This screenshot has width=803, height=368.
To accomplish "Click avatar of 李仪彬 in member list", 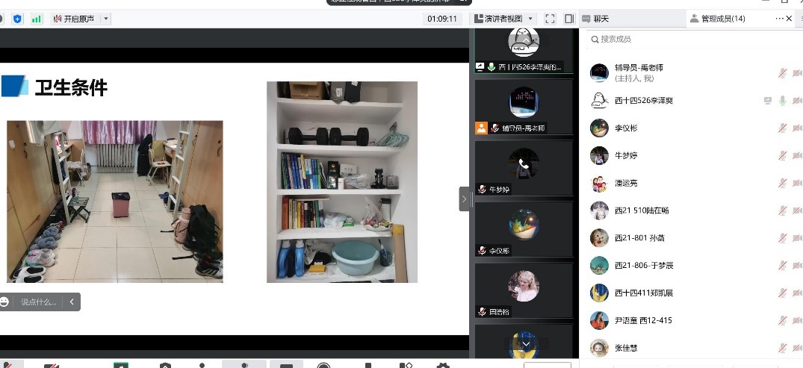I will (x=599, y=128).
